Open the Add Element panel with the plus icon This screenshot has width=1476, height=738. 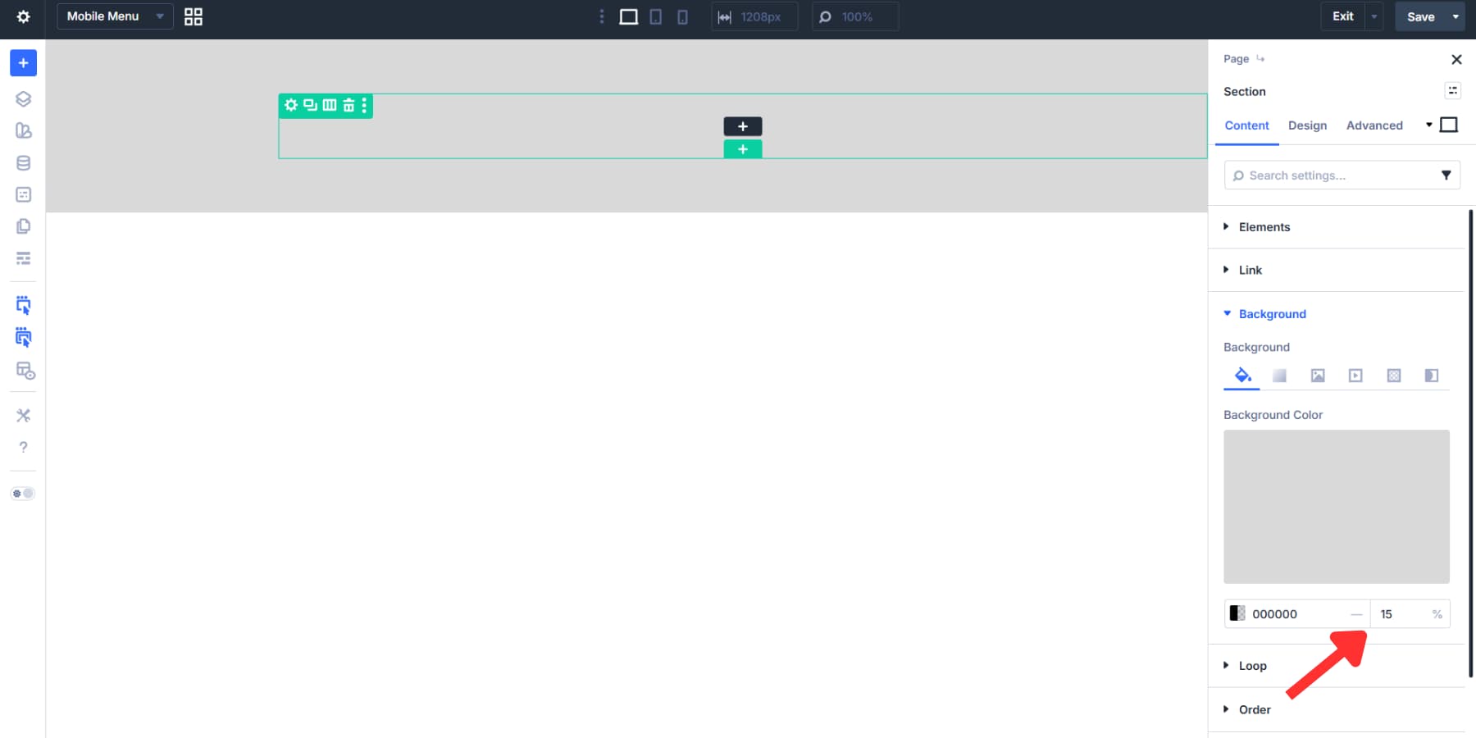pyautogui.click(x=23, y=62)
